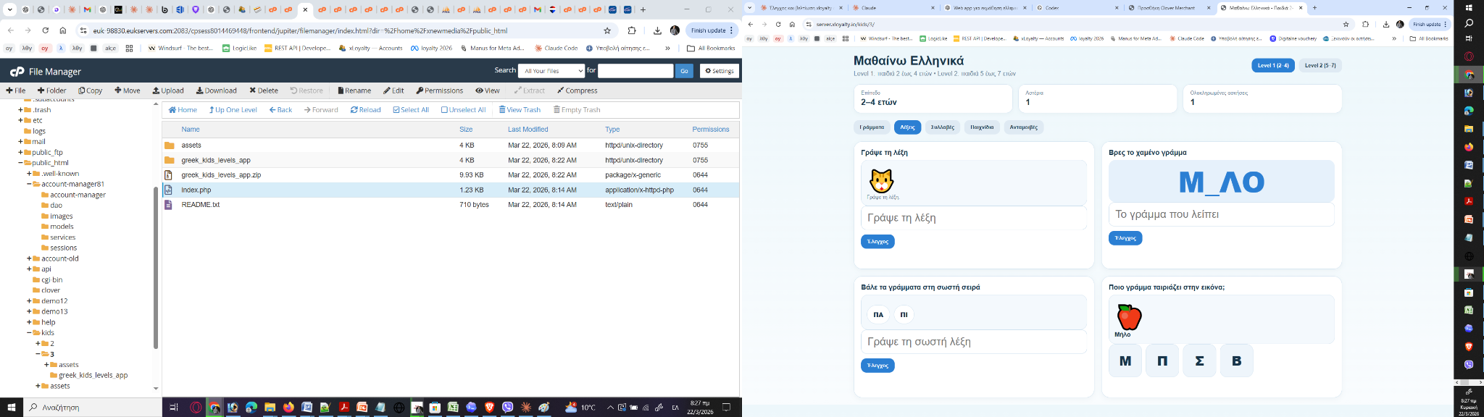Click Rename in the toolbar

(x=354, y=90)
